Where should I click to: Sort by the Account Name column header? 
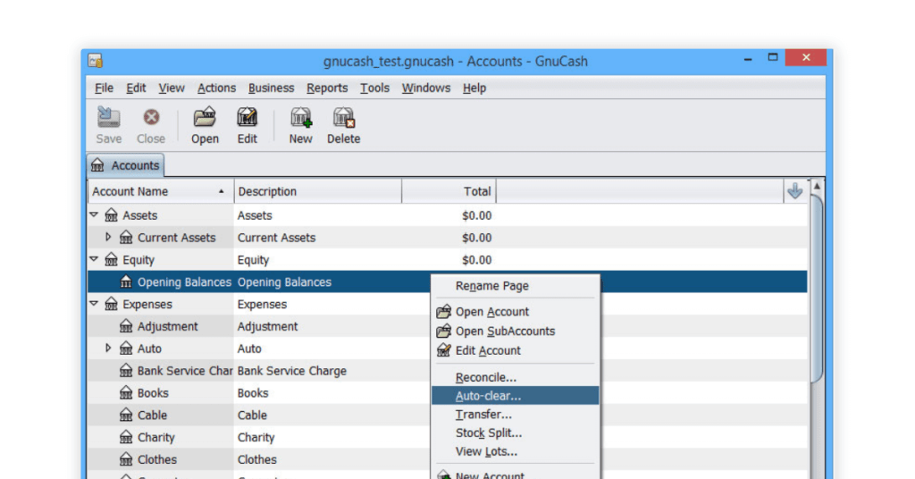tap(161, 191)
